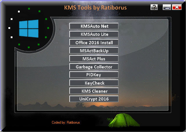Click the 'KMS Tools by Ratiborus' title
This screenshot has height=132, width=186.
[x=95, y=8]
